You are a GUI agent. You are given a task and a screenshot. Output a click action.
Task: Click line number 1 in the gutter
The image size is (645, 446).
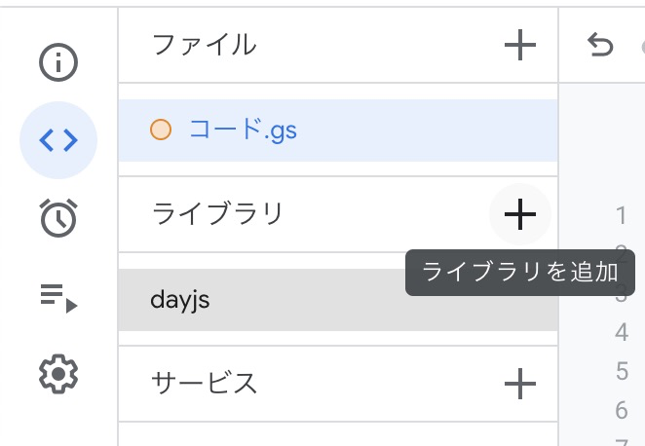(622, 215)
